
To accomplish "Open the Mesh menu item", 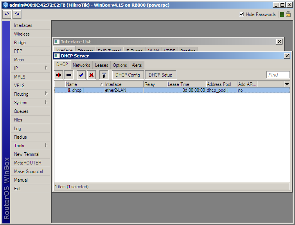I will [x=31, y=60].
